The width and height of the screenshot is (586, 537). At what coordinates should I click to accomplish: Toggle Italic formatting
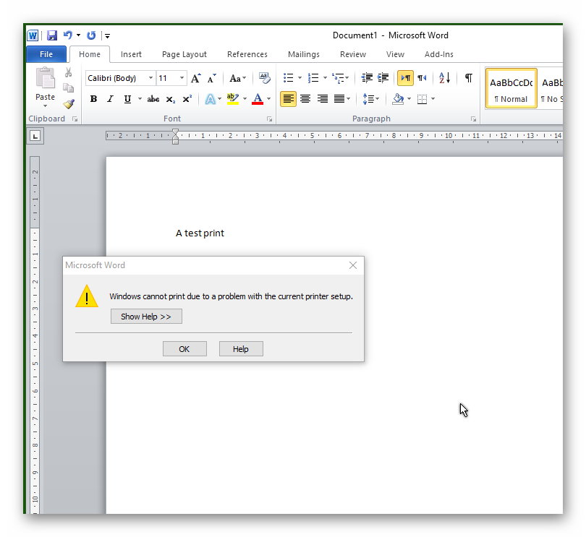pos(110,99)
